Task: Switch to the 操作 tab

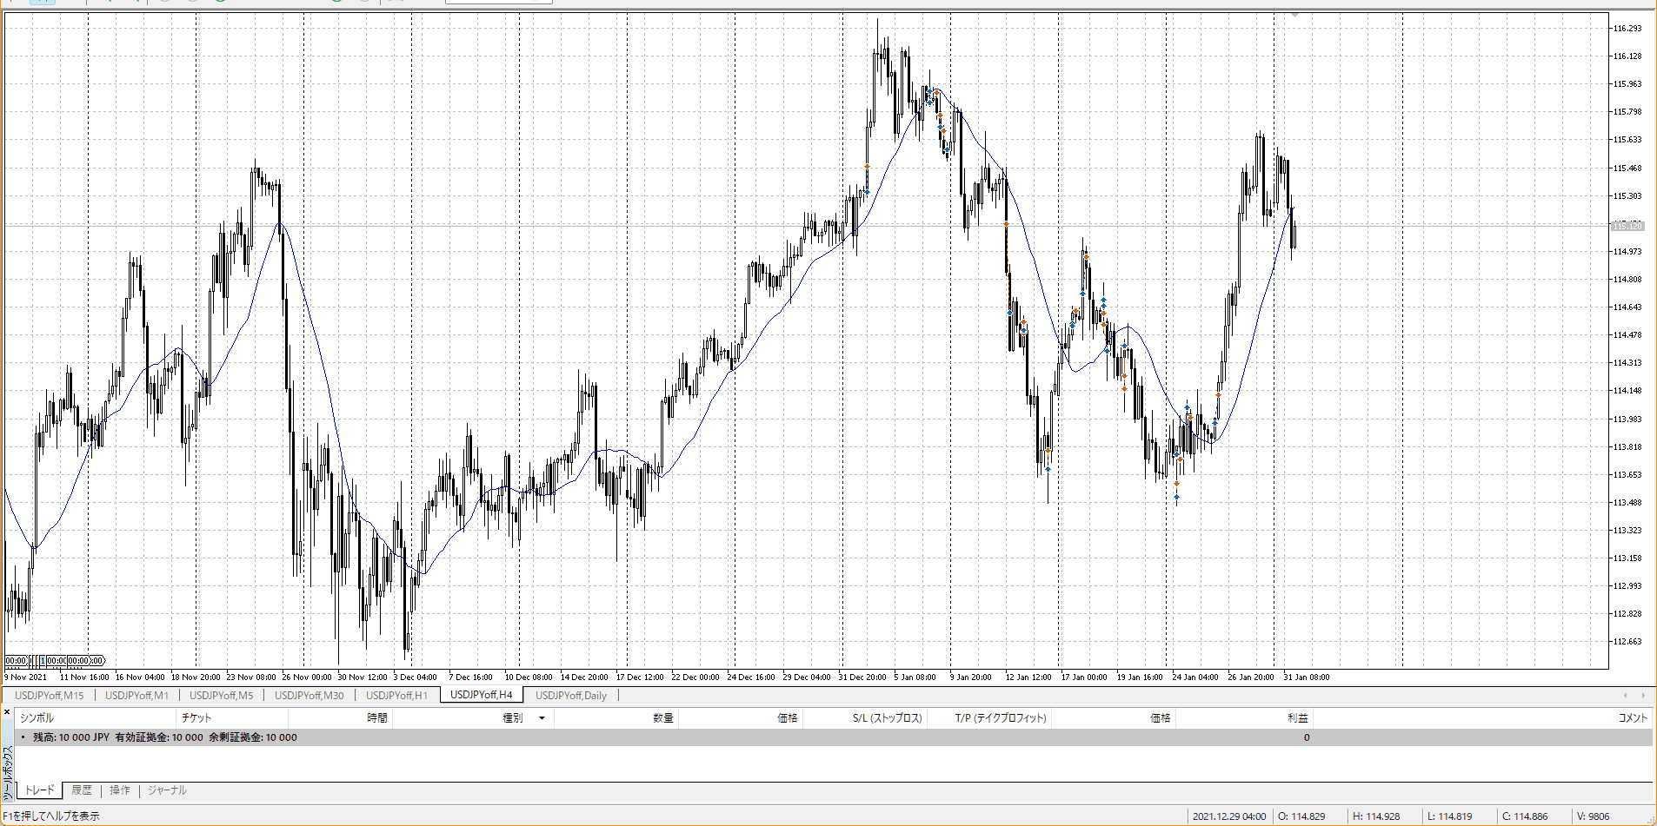Action: pyautogui.click(x=120, y=790)
